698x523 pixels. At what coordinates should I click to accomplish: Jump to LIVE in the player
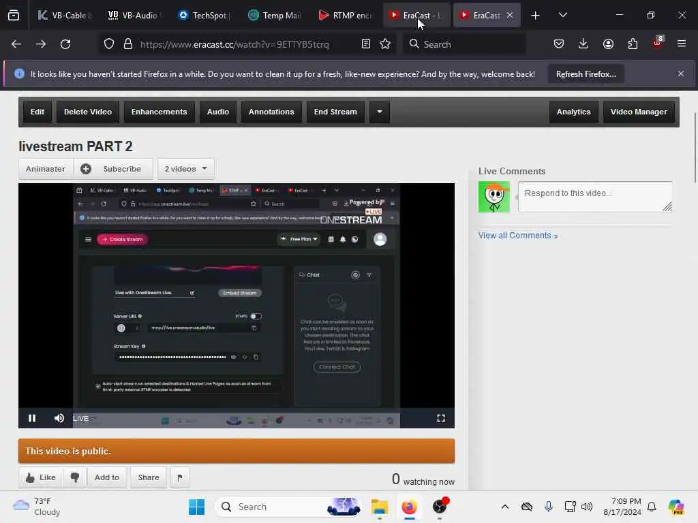point(80,419)
